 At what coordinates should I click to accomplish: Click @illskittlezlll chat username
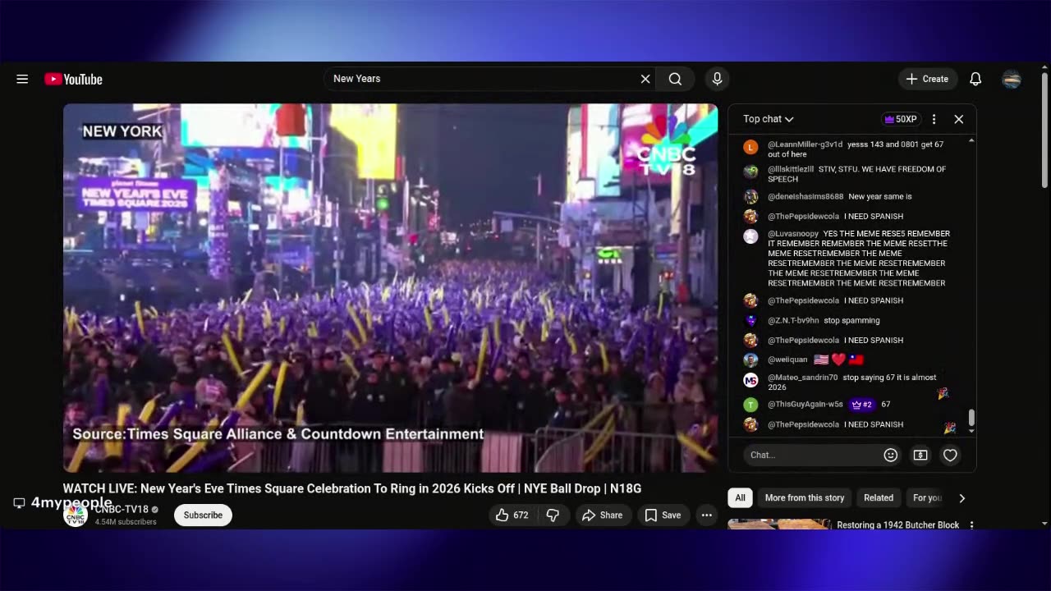pyautogui.click(x=791, y=169)
